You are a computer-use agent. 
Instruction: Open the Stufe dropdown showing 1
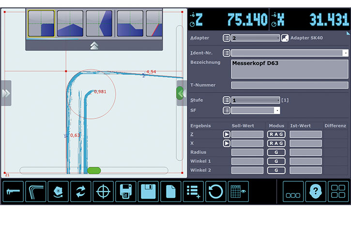point(256,100)
